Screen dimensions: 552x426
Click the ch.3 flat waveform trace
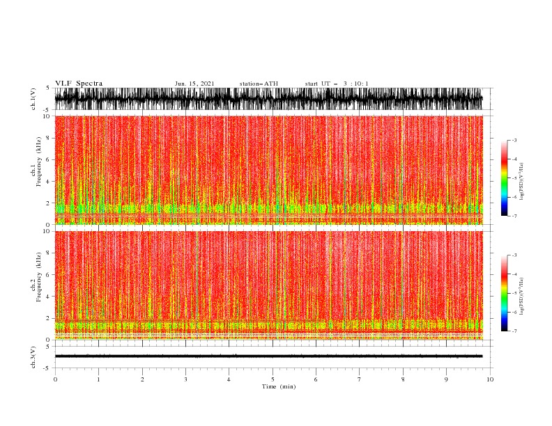268,356
